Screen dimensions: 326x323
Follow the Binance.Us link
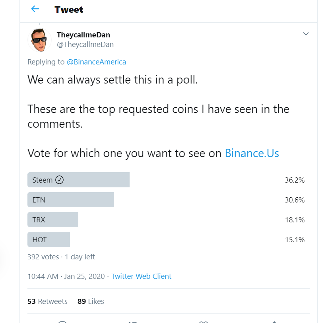point(252,153)
